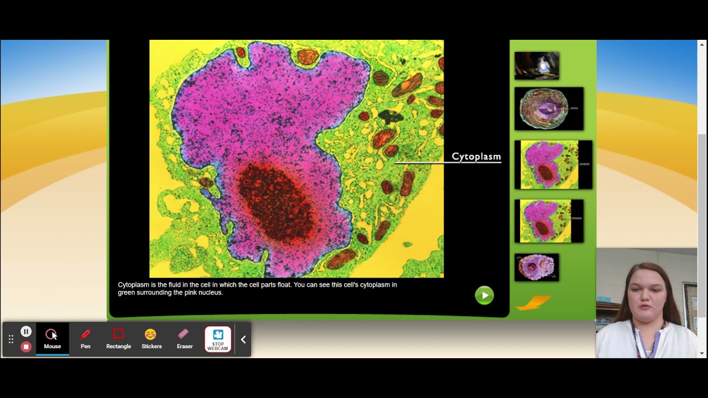Click the scrollbar up arrow
This screenshot has height=398, width=708.
(x=702, y=44)
